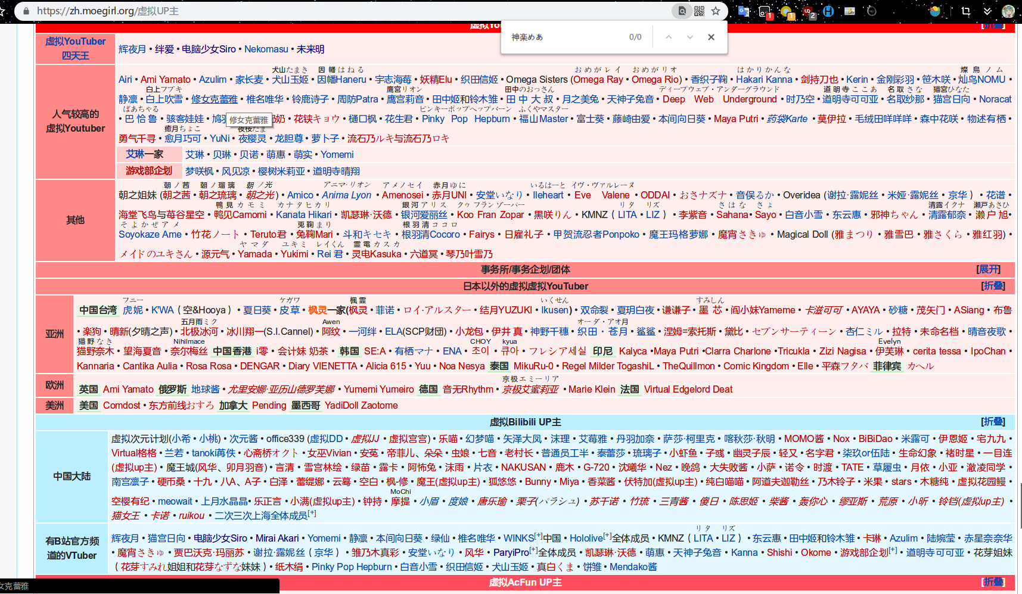This screenshot has height=594, width=1022.
Task: Open the Amenosei link
Action: pos(403,195)
